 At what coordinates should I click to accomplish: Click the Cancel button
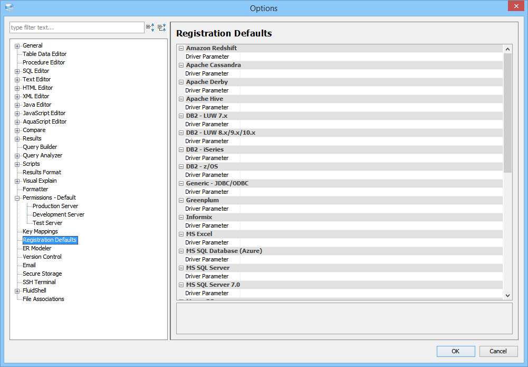pyautogui.click(x=498, y=351)
